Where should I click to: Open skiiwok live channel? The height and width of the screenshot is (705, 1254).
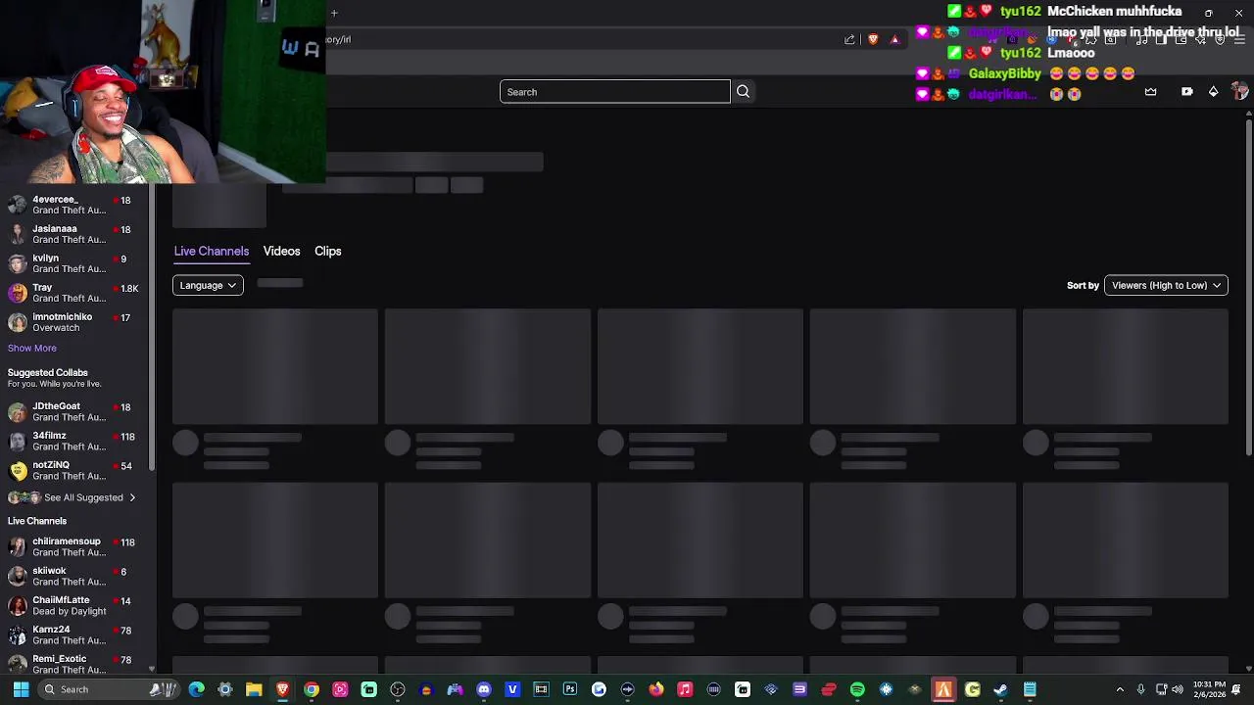click(x=74, y=576)
